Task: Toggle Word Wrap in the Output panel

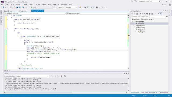Action: (x=65, y=76)
